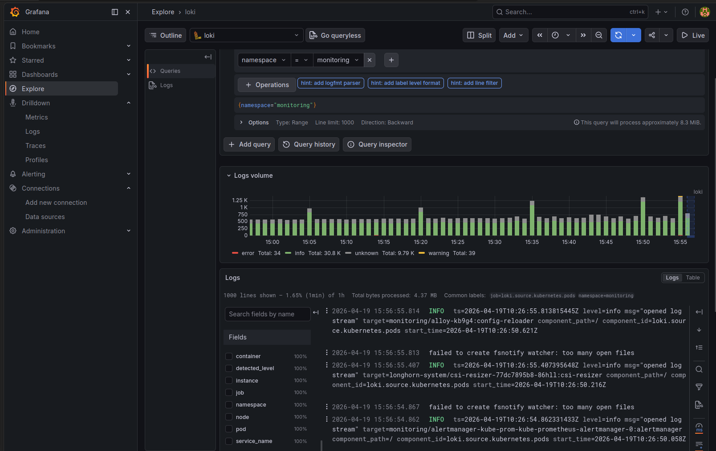The height and width of the screenshot is (451, 716).
Task: Open the loki data source picker
Action: click(246, 35)
